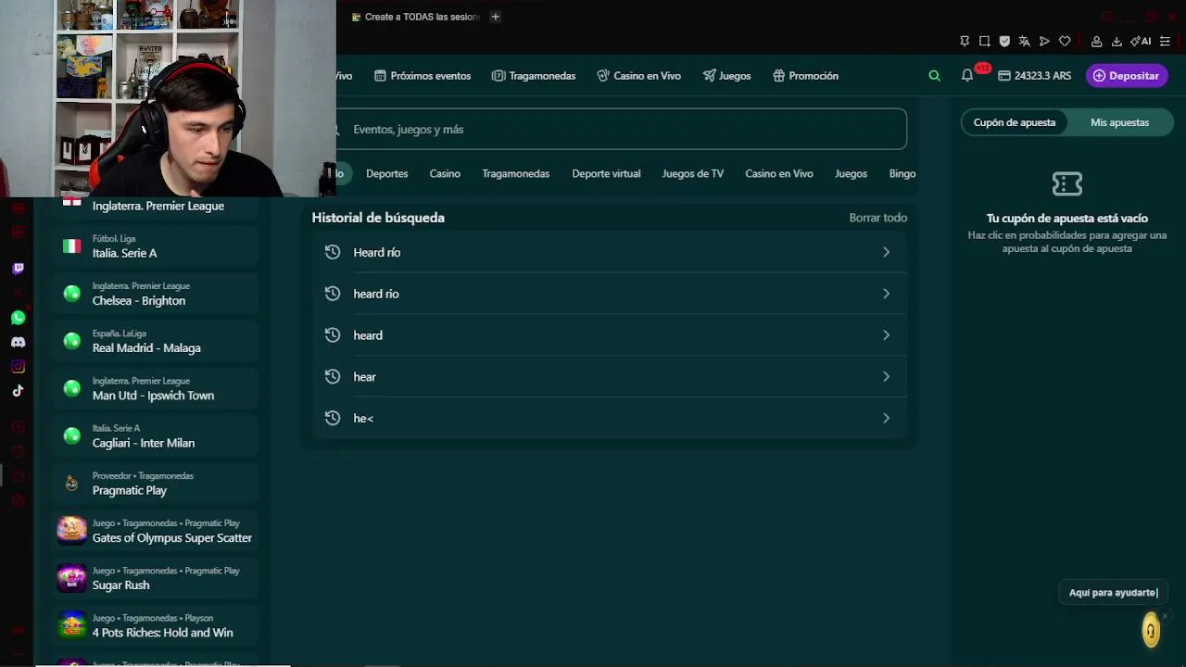
Task: Open the Italia. Serie A league suggestion
Action: point(155,246)
